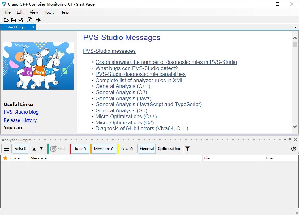Click the orange star favorites column header
This screenshot has height=215, width=299.
5,158
